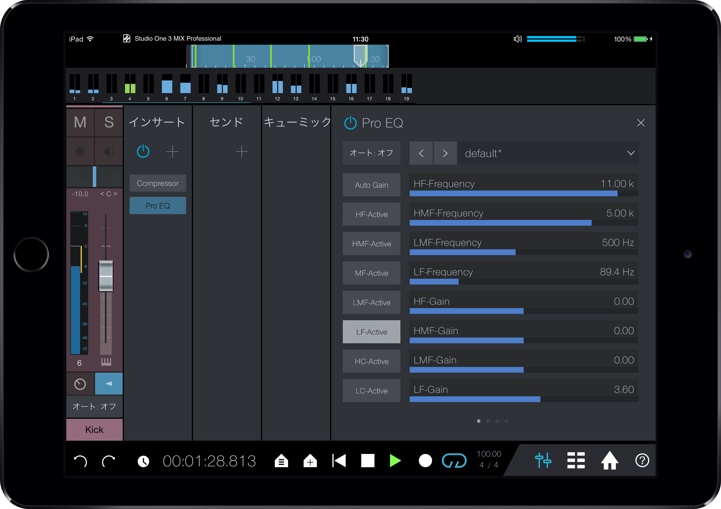
Task: Toggle LMF-Active band
Action: tap(372, 303)
